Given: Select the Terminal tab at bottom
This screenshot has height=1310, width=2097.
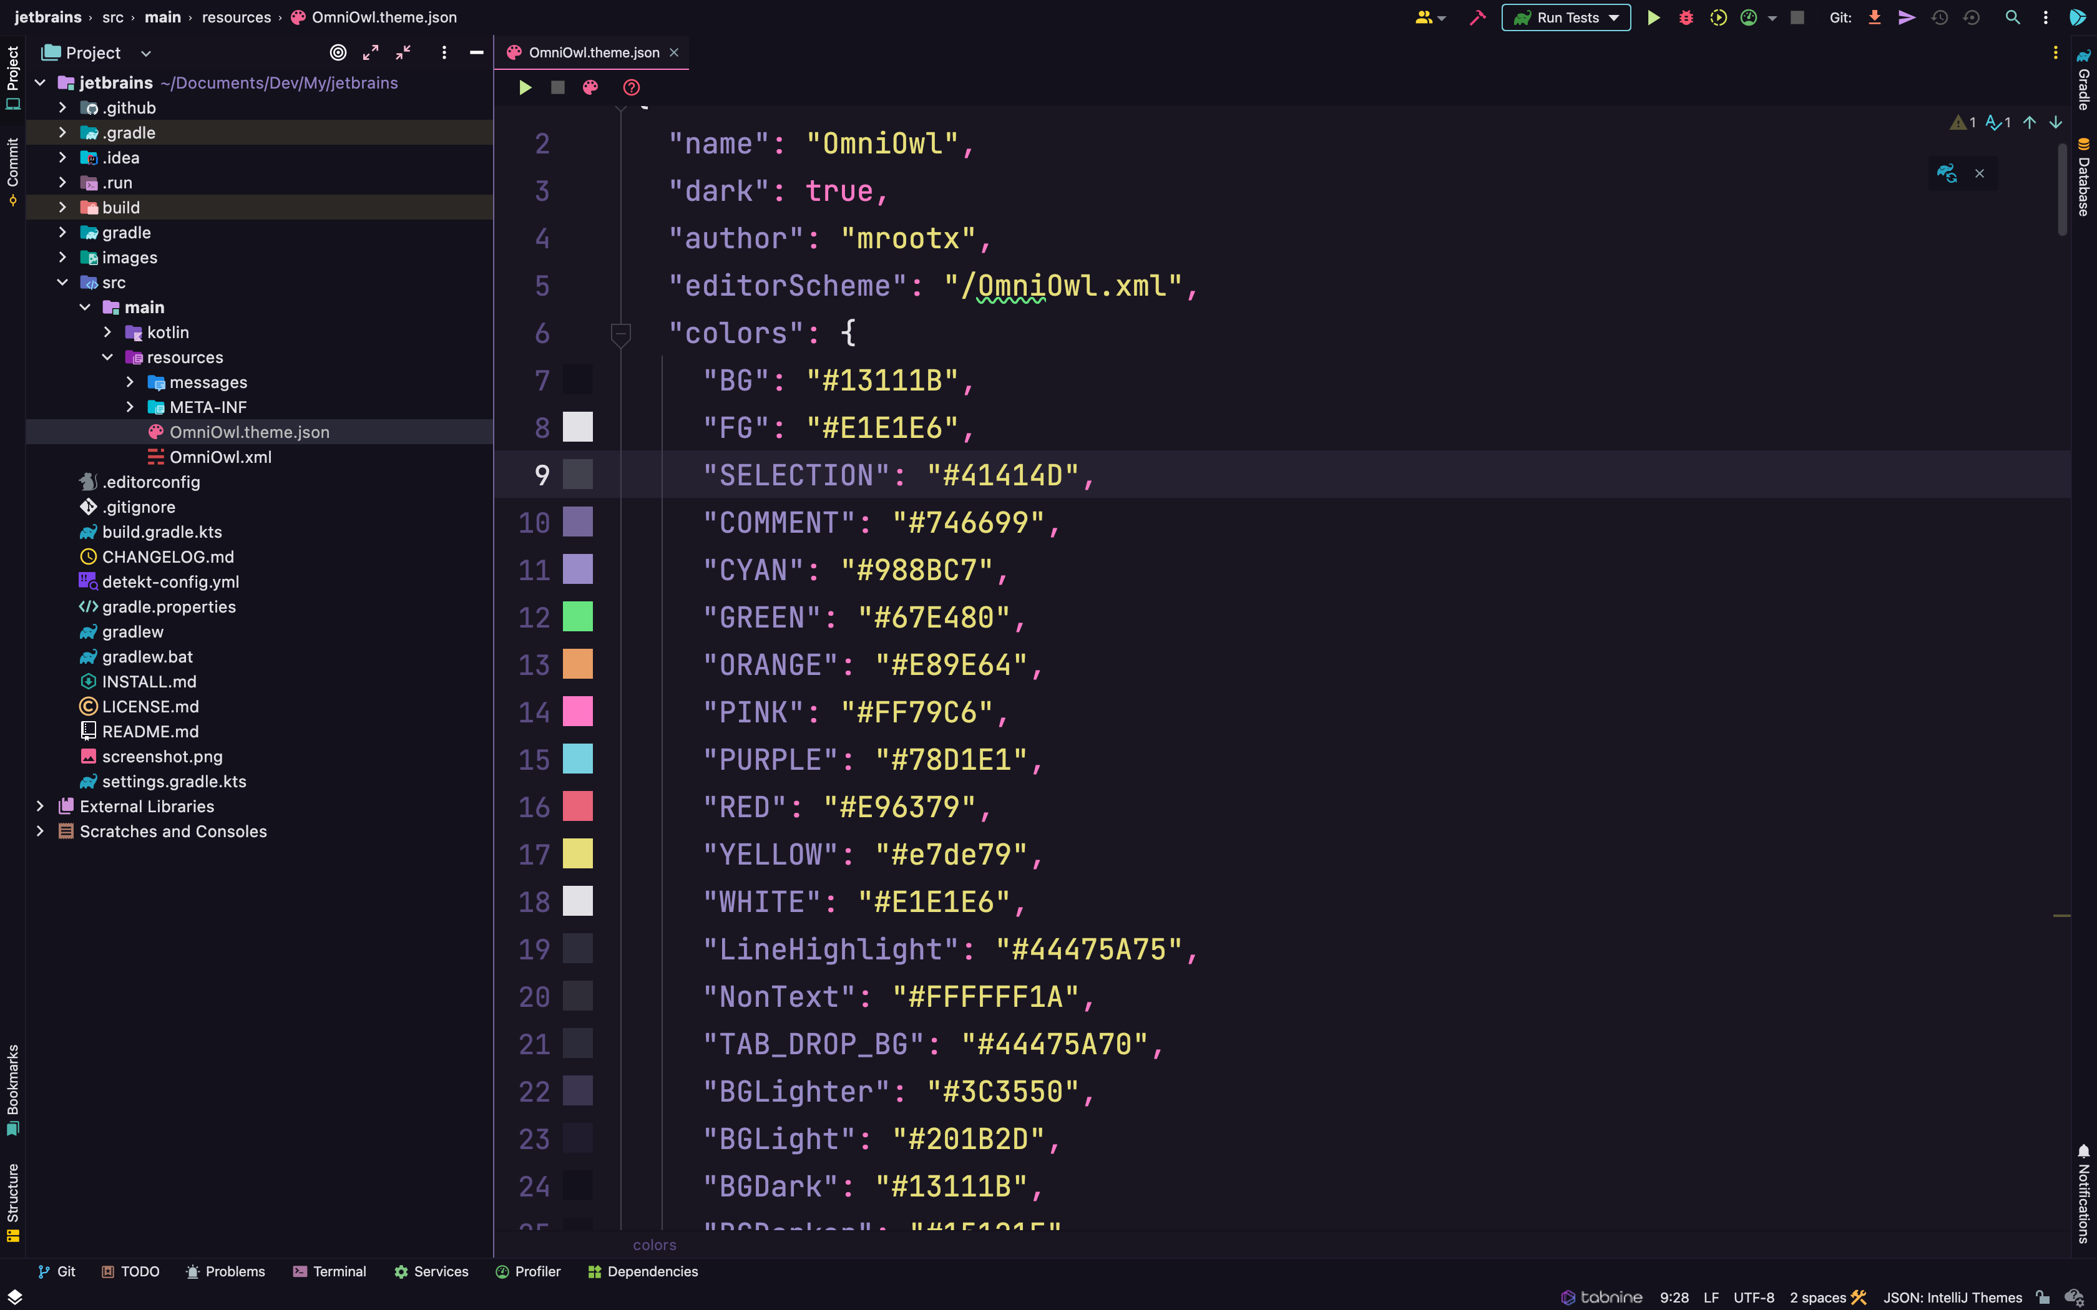Looking at the screenshot, I should coord(340,1271).
